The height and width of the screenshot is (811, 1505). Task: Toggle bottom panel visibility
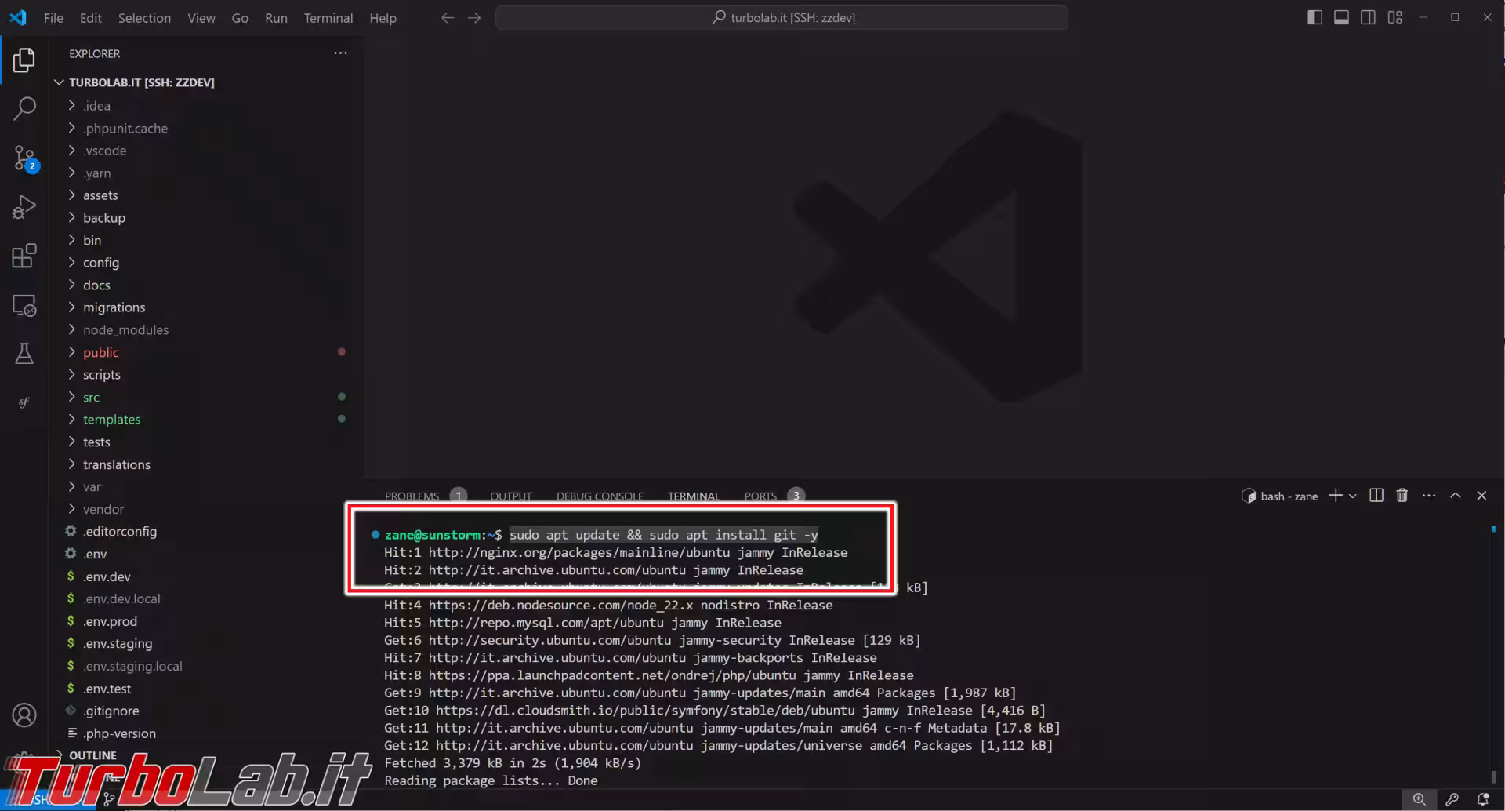pos(1341,17)
